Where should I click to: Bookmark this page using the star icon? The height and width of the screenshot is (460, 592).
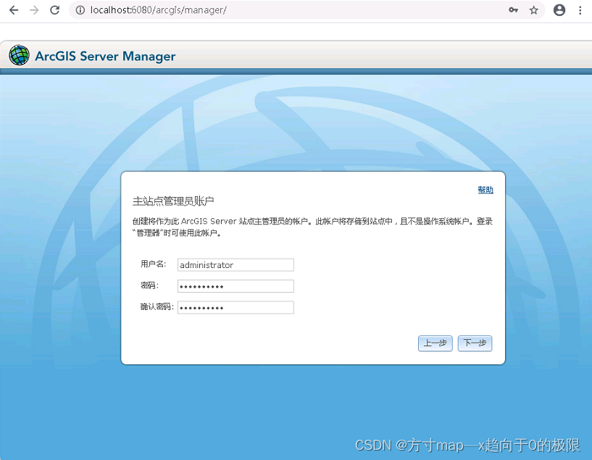point(534,10)
